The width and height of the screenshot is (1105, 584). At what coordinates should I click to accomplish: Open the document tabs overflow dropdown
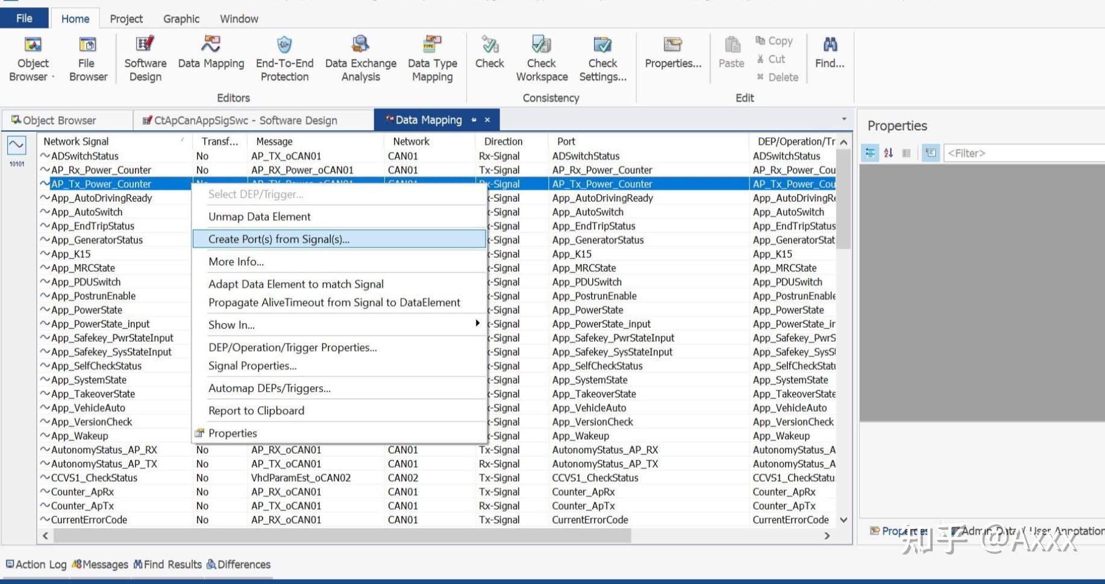(844, 119)
